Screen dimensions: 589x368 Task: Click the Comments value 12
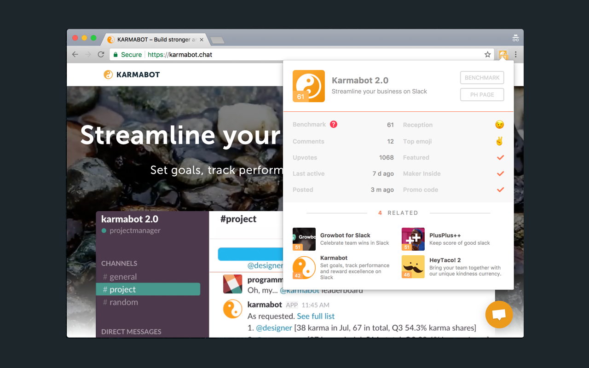[x=391, y=141]
